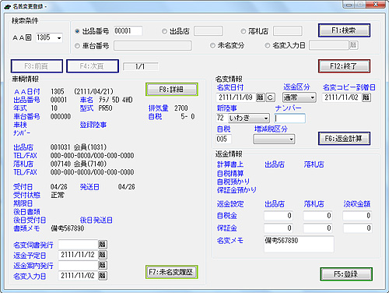Open calendar icon for 名変コピー到着日

[x=366, y=97]
